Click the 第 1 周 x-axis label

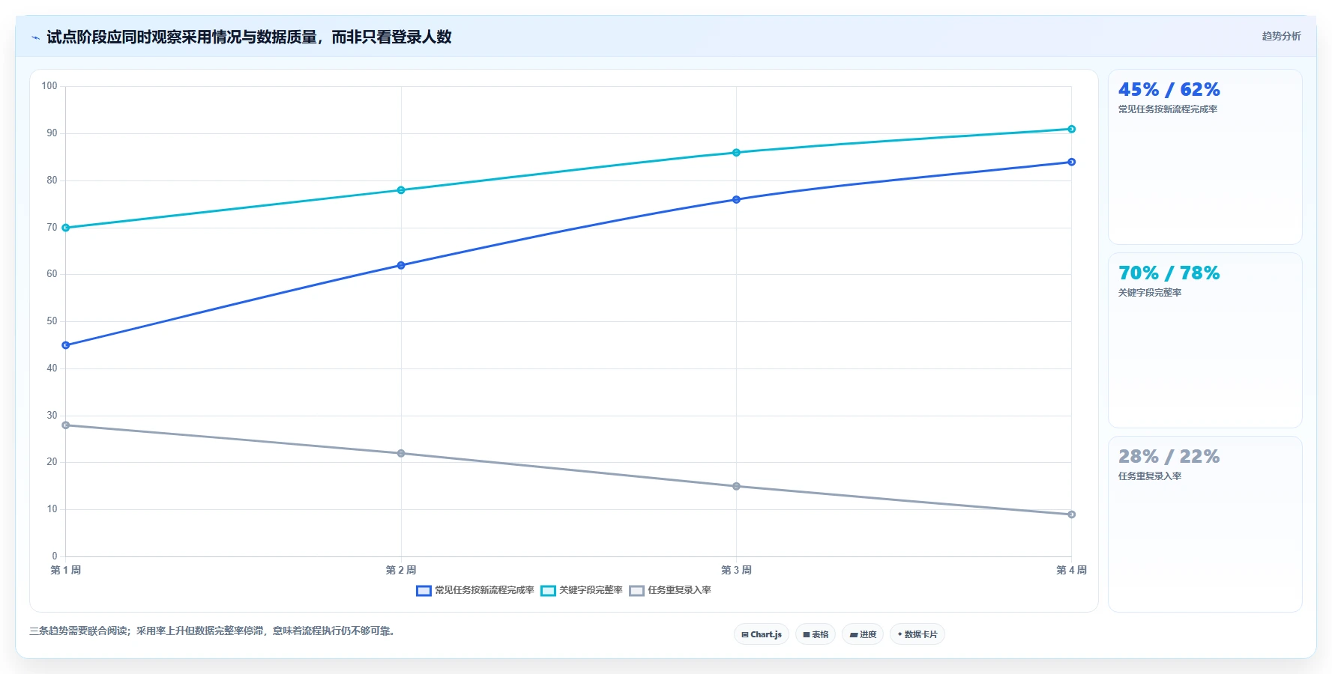[66, 570]
